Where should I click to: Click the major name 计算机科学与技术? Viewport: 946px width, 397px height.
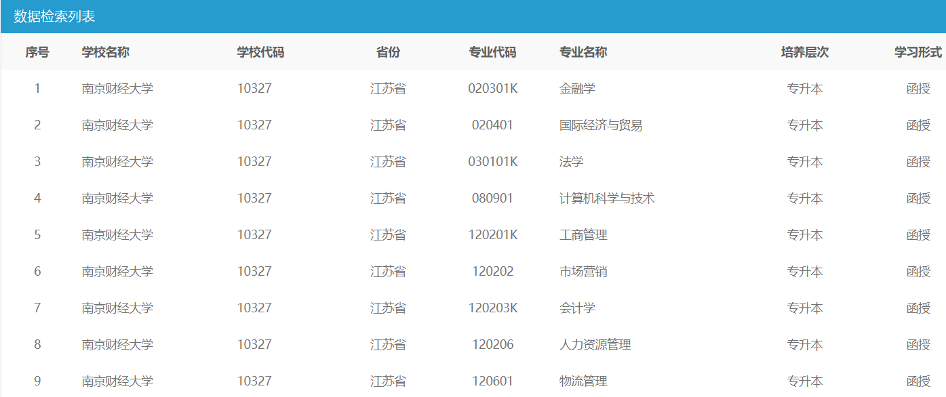coord(607,198)
